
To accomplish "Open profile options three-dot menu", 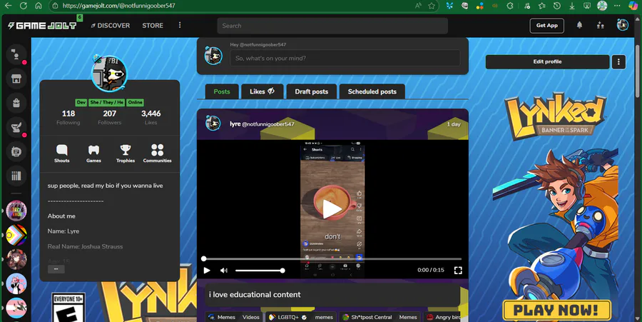I will click(x=618, y=62).
